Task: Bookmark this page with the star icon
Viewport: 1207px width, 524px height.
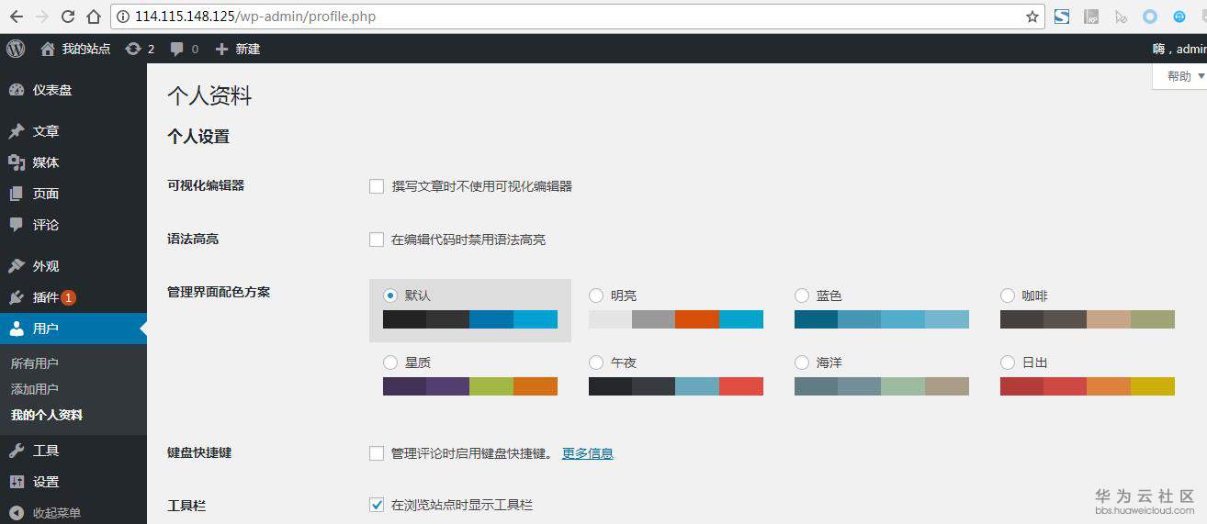Action: click(x=1032, y=17)
